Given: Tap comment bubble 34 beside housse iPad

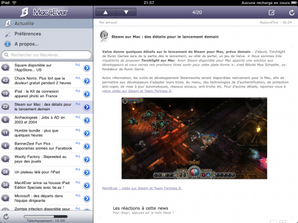Looking at the screenshot, I should pos(5,185).
